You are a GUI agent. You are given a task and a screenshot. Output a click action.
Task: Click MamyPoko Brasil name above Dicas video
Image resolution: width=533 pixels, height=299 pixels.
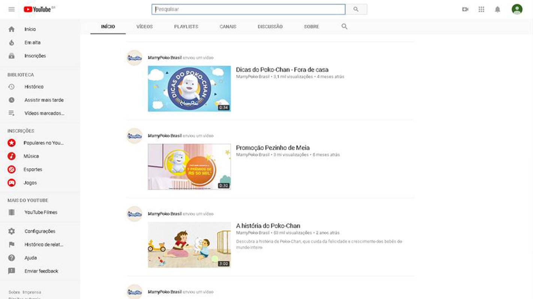(x=165, y=58)
